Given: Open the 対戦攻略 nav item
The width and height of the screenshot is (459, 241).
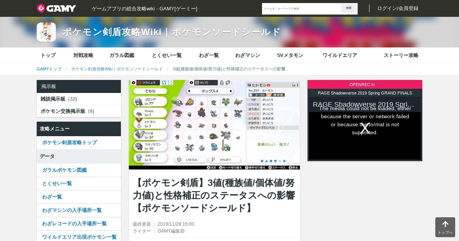Looking at the screenshot, I should coord(83,55).
